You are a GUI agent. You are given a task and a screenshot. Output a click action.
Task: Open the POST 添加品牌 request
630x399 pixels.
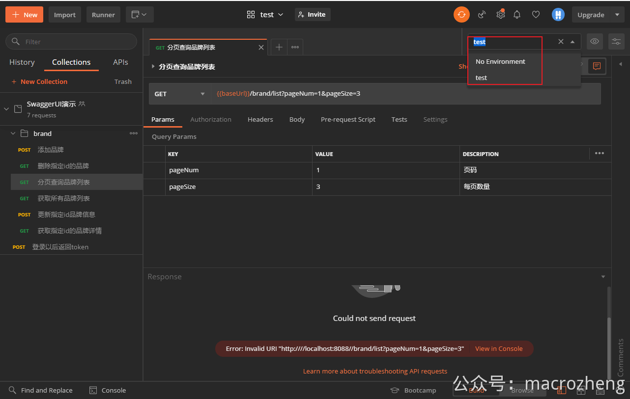coord(77,150)
